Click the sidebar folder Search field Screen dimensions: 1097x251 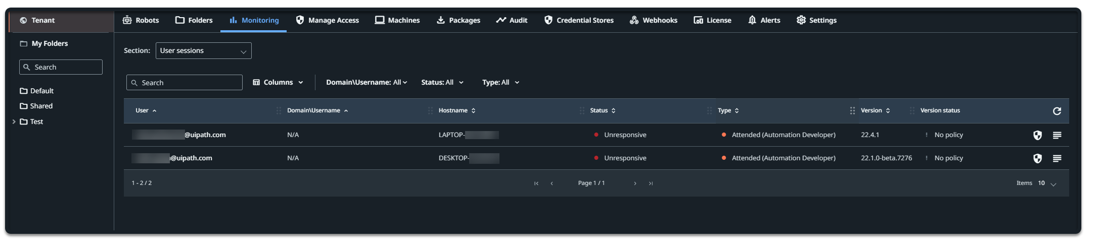(x=61, y=67)
